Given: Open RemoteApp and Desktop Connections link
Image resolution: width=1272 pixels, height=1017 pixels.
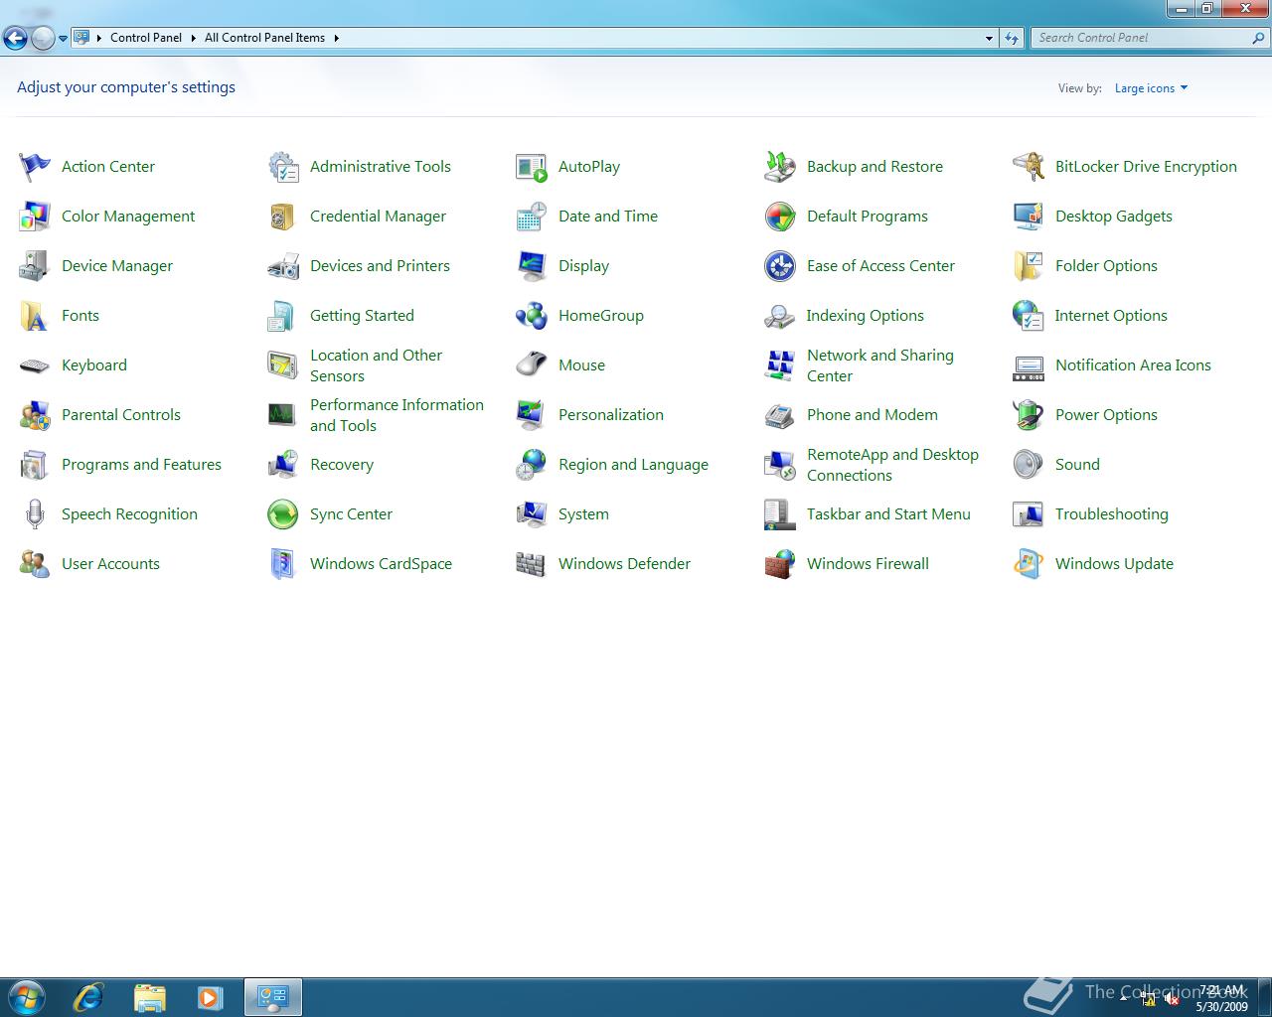Looking at the screenshot, I should [x=892, y=465].
